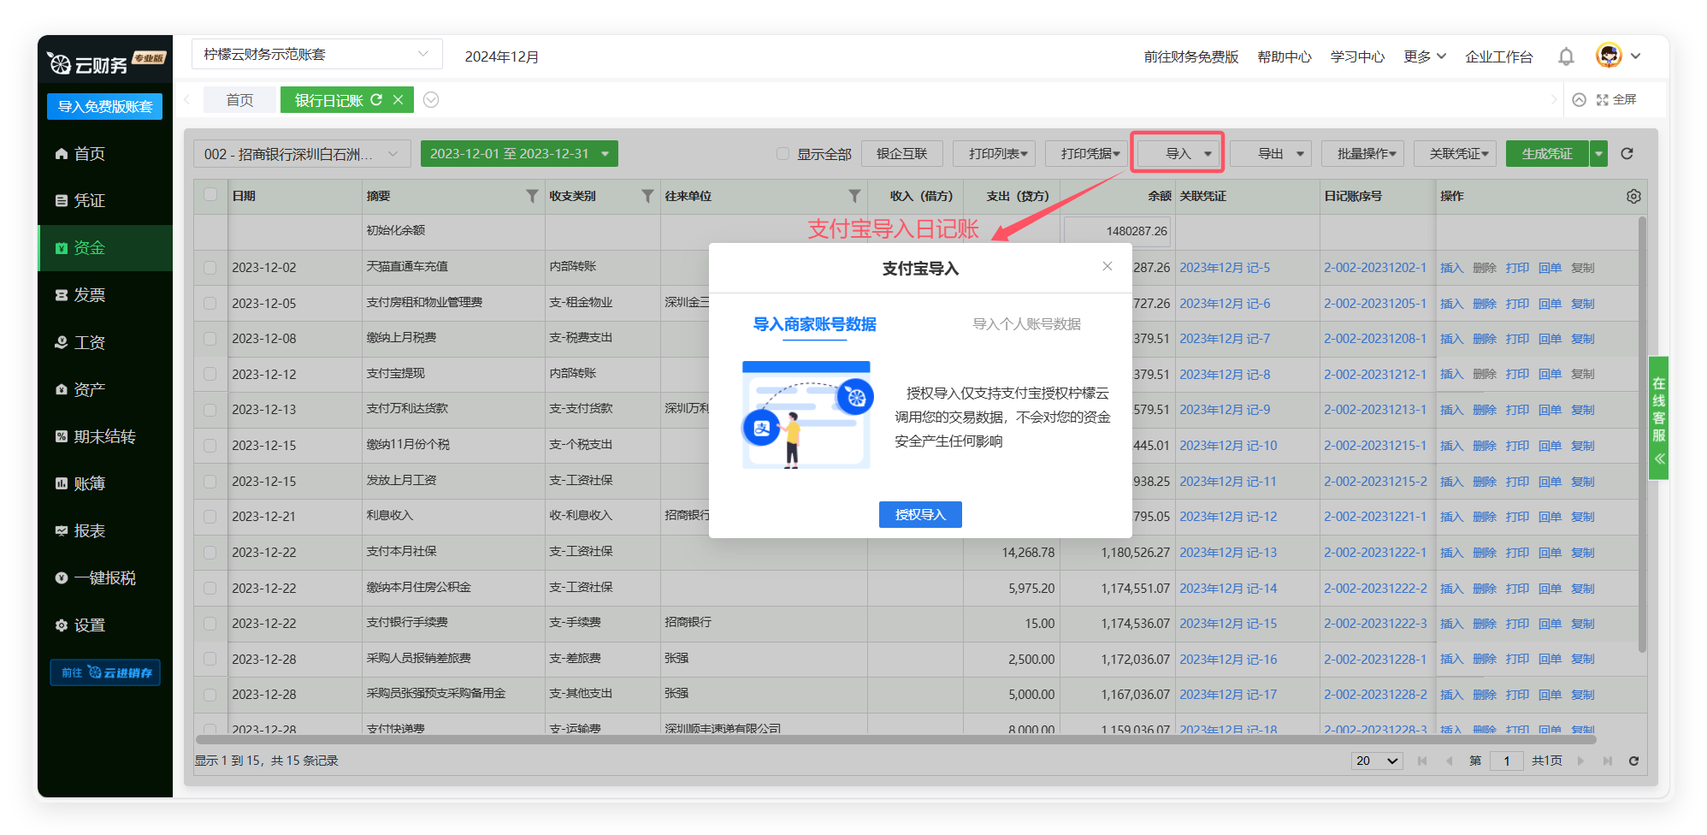Click the 授权导入 button
Screen dimensions: 1707x835
[920, 515]
